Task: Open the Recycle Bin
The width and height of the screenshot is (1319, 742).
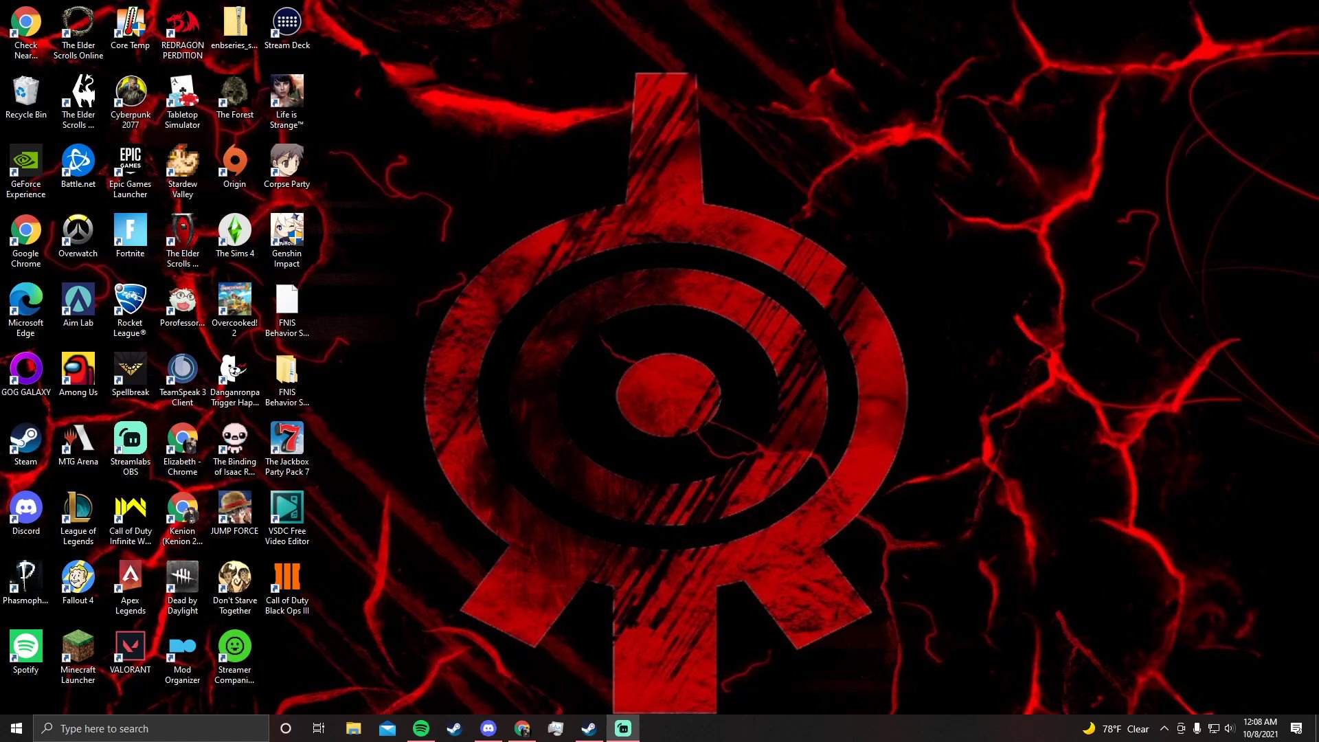Action: pos(26,98)
